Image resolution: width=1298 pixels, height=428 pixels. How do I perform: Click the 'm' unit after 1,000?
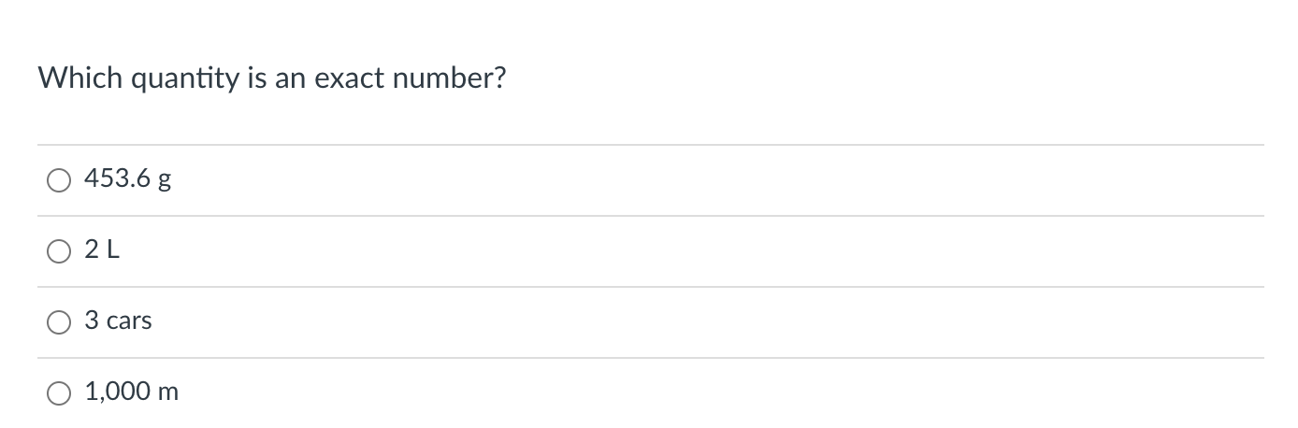(x=168, y=393)
